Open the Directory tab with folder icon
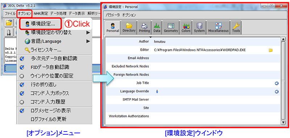The width and height of the screenshot is (290, 138). click(x=129, y=27)
